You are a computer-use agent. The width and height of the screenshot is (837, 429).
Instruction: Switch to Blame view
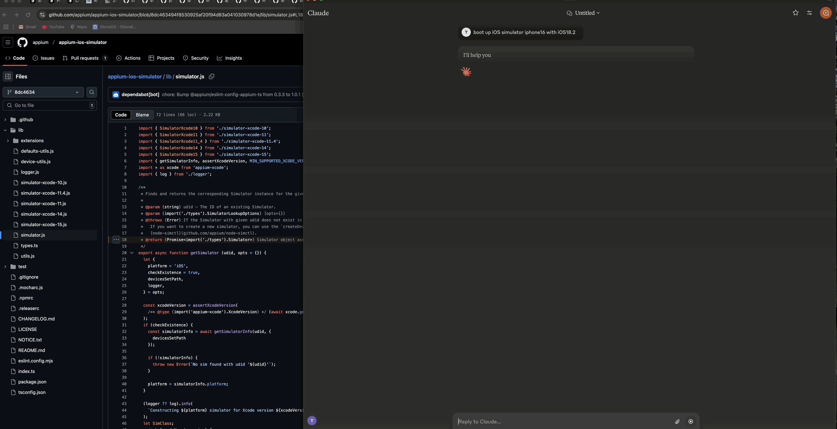(142, 115)
